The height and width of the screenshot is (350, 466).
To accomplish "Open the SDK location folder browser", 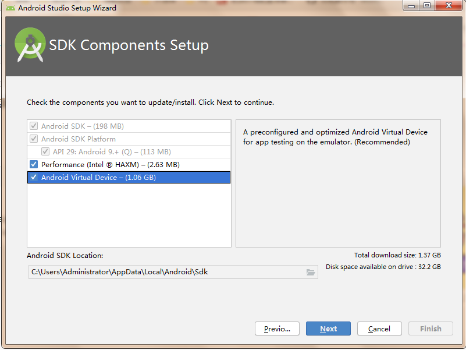I will pos(311,272).
